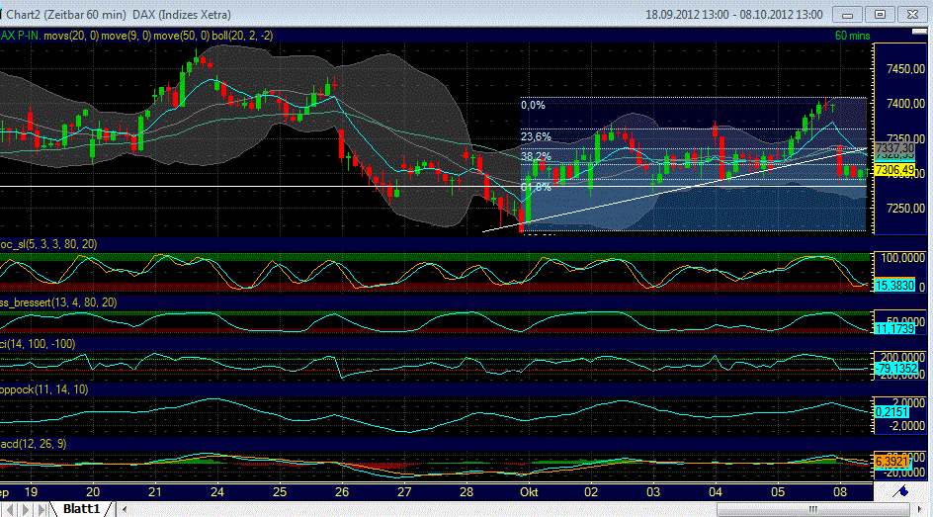The width and height of the screenshot is (933, 517).
Task: Click the horizontal scrollbar right arrow
Action: click(x=920, y=509)
